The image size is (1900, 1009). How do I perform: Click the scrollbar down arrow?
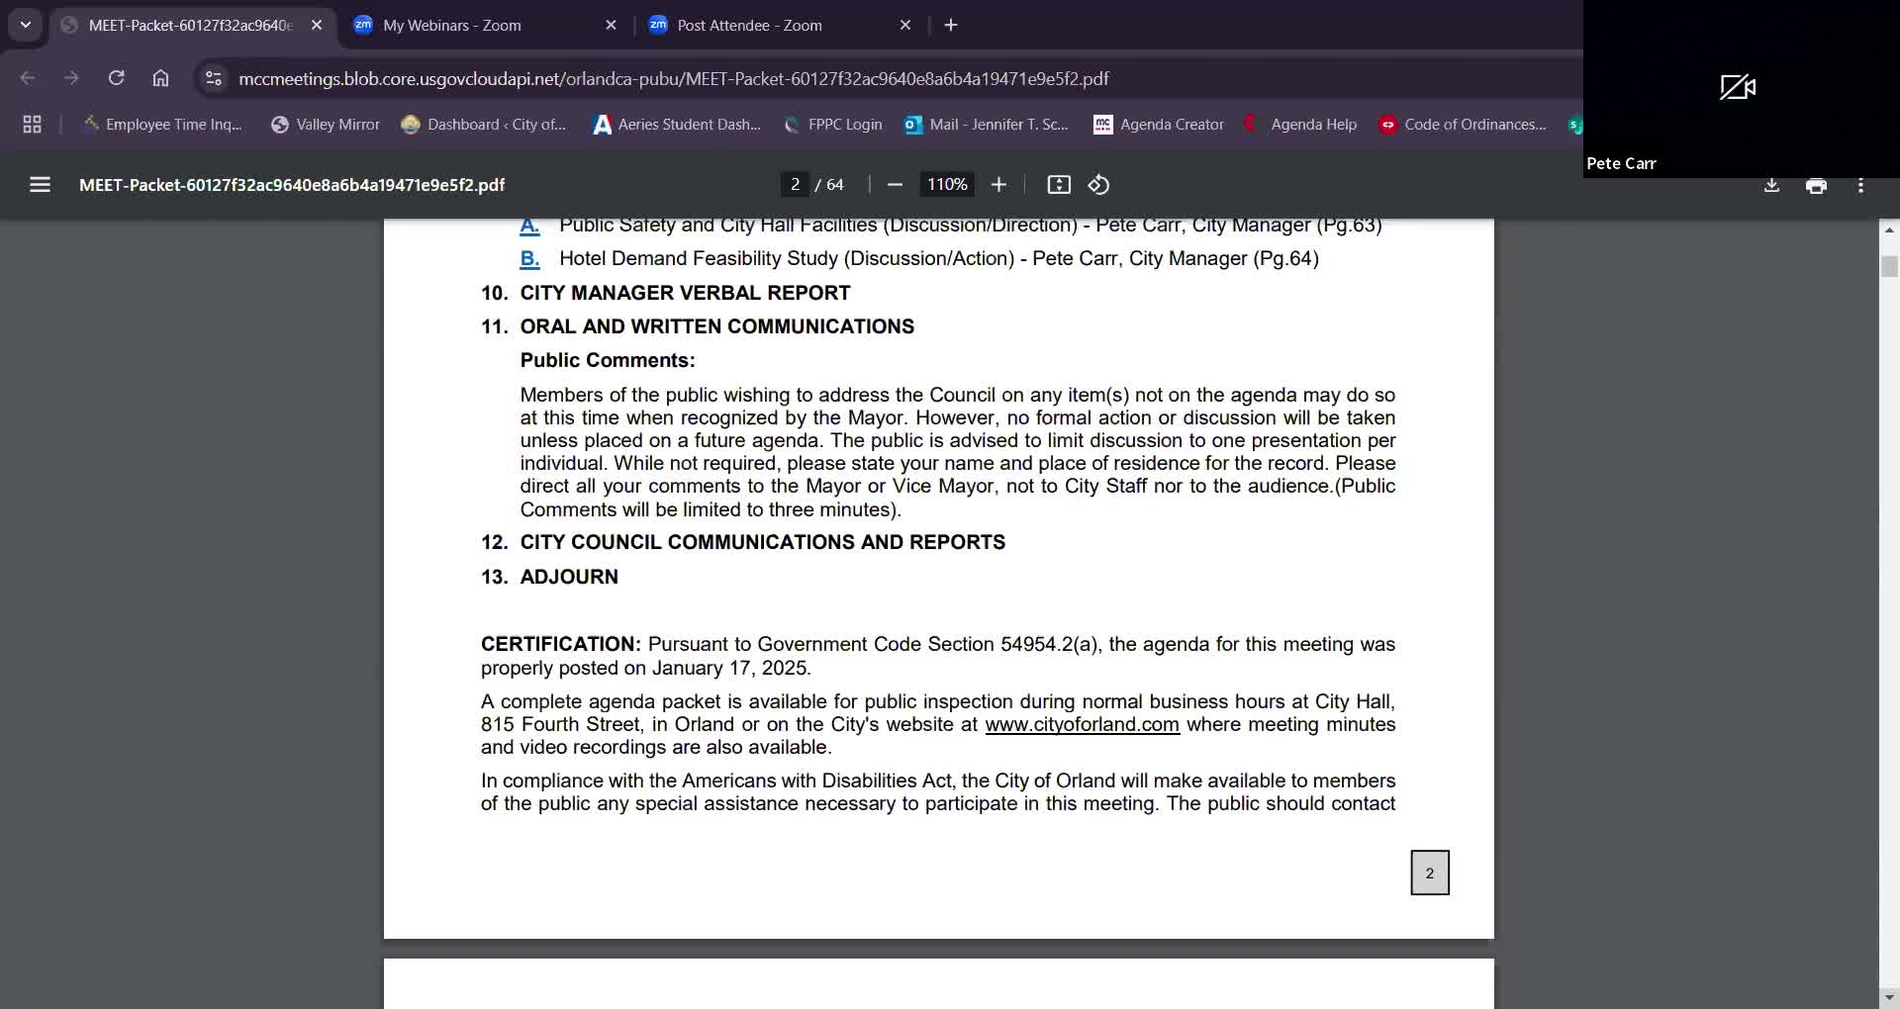(1889, 997)
